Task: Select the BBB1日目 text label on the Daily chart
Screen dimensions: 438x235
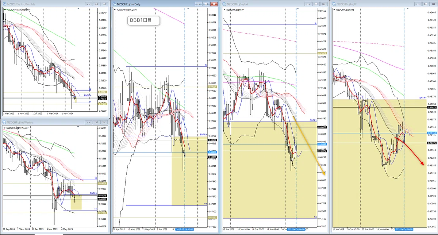Action: click(144, 21)
